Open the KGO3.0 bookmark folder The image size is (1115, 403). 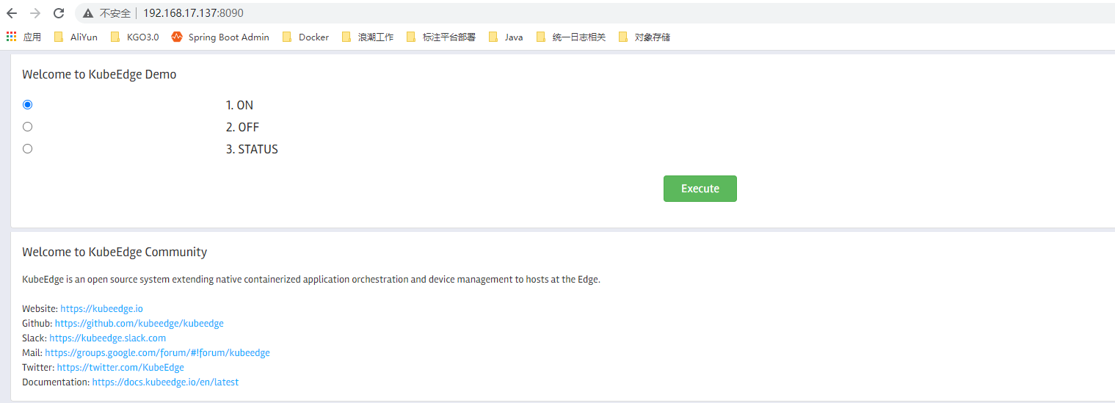(x=134, y=37)
